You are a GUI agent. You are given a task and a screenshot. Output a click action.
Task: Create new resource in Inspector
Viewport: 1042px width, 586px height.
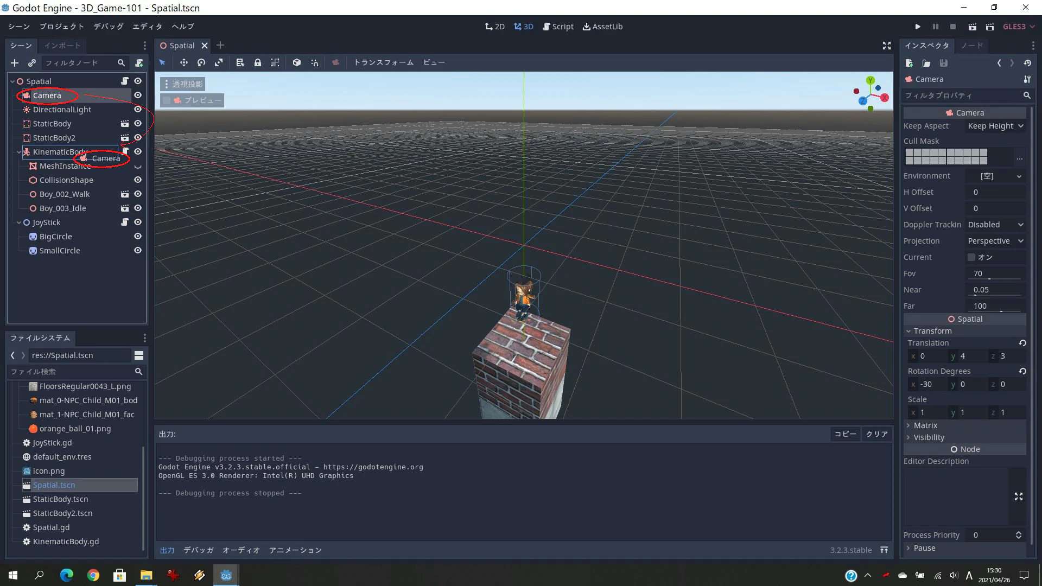tap(909, 63)
